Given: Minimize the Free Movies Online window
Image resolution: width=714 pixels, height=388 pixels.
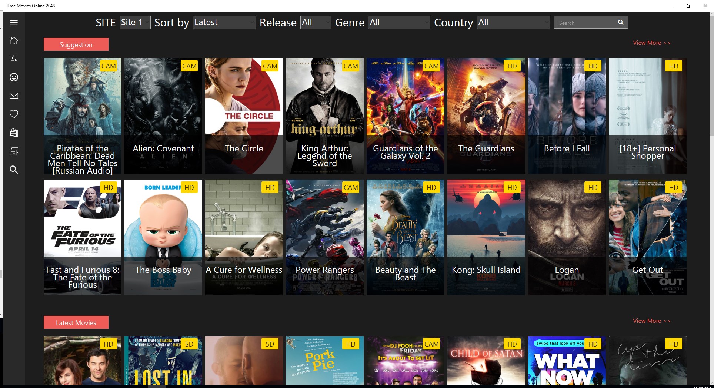Looking at the screenshot, I should pyautogui.click(x=671, y=6).
